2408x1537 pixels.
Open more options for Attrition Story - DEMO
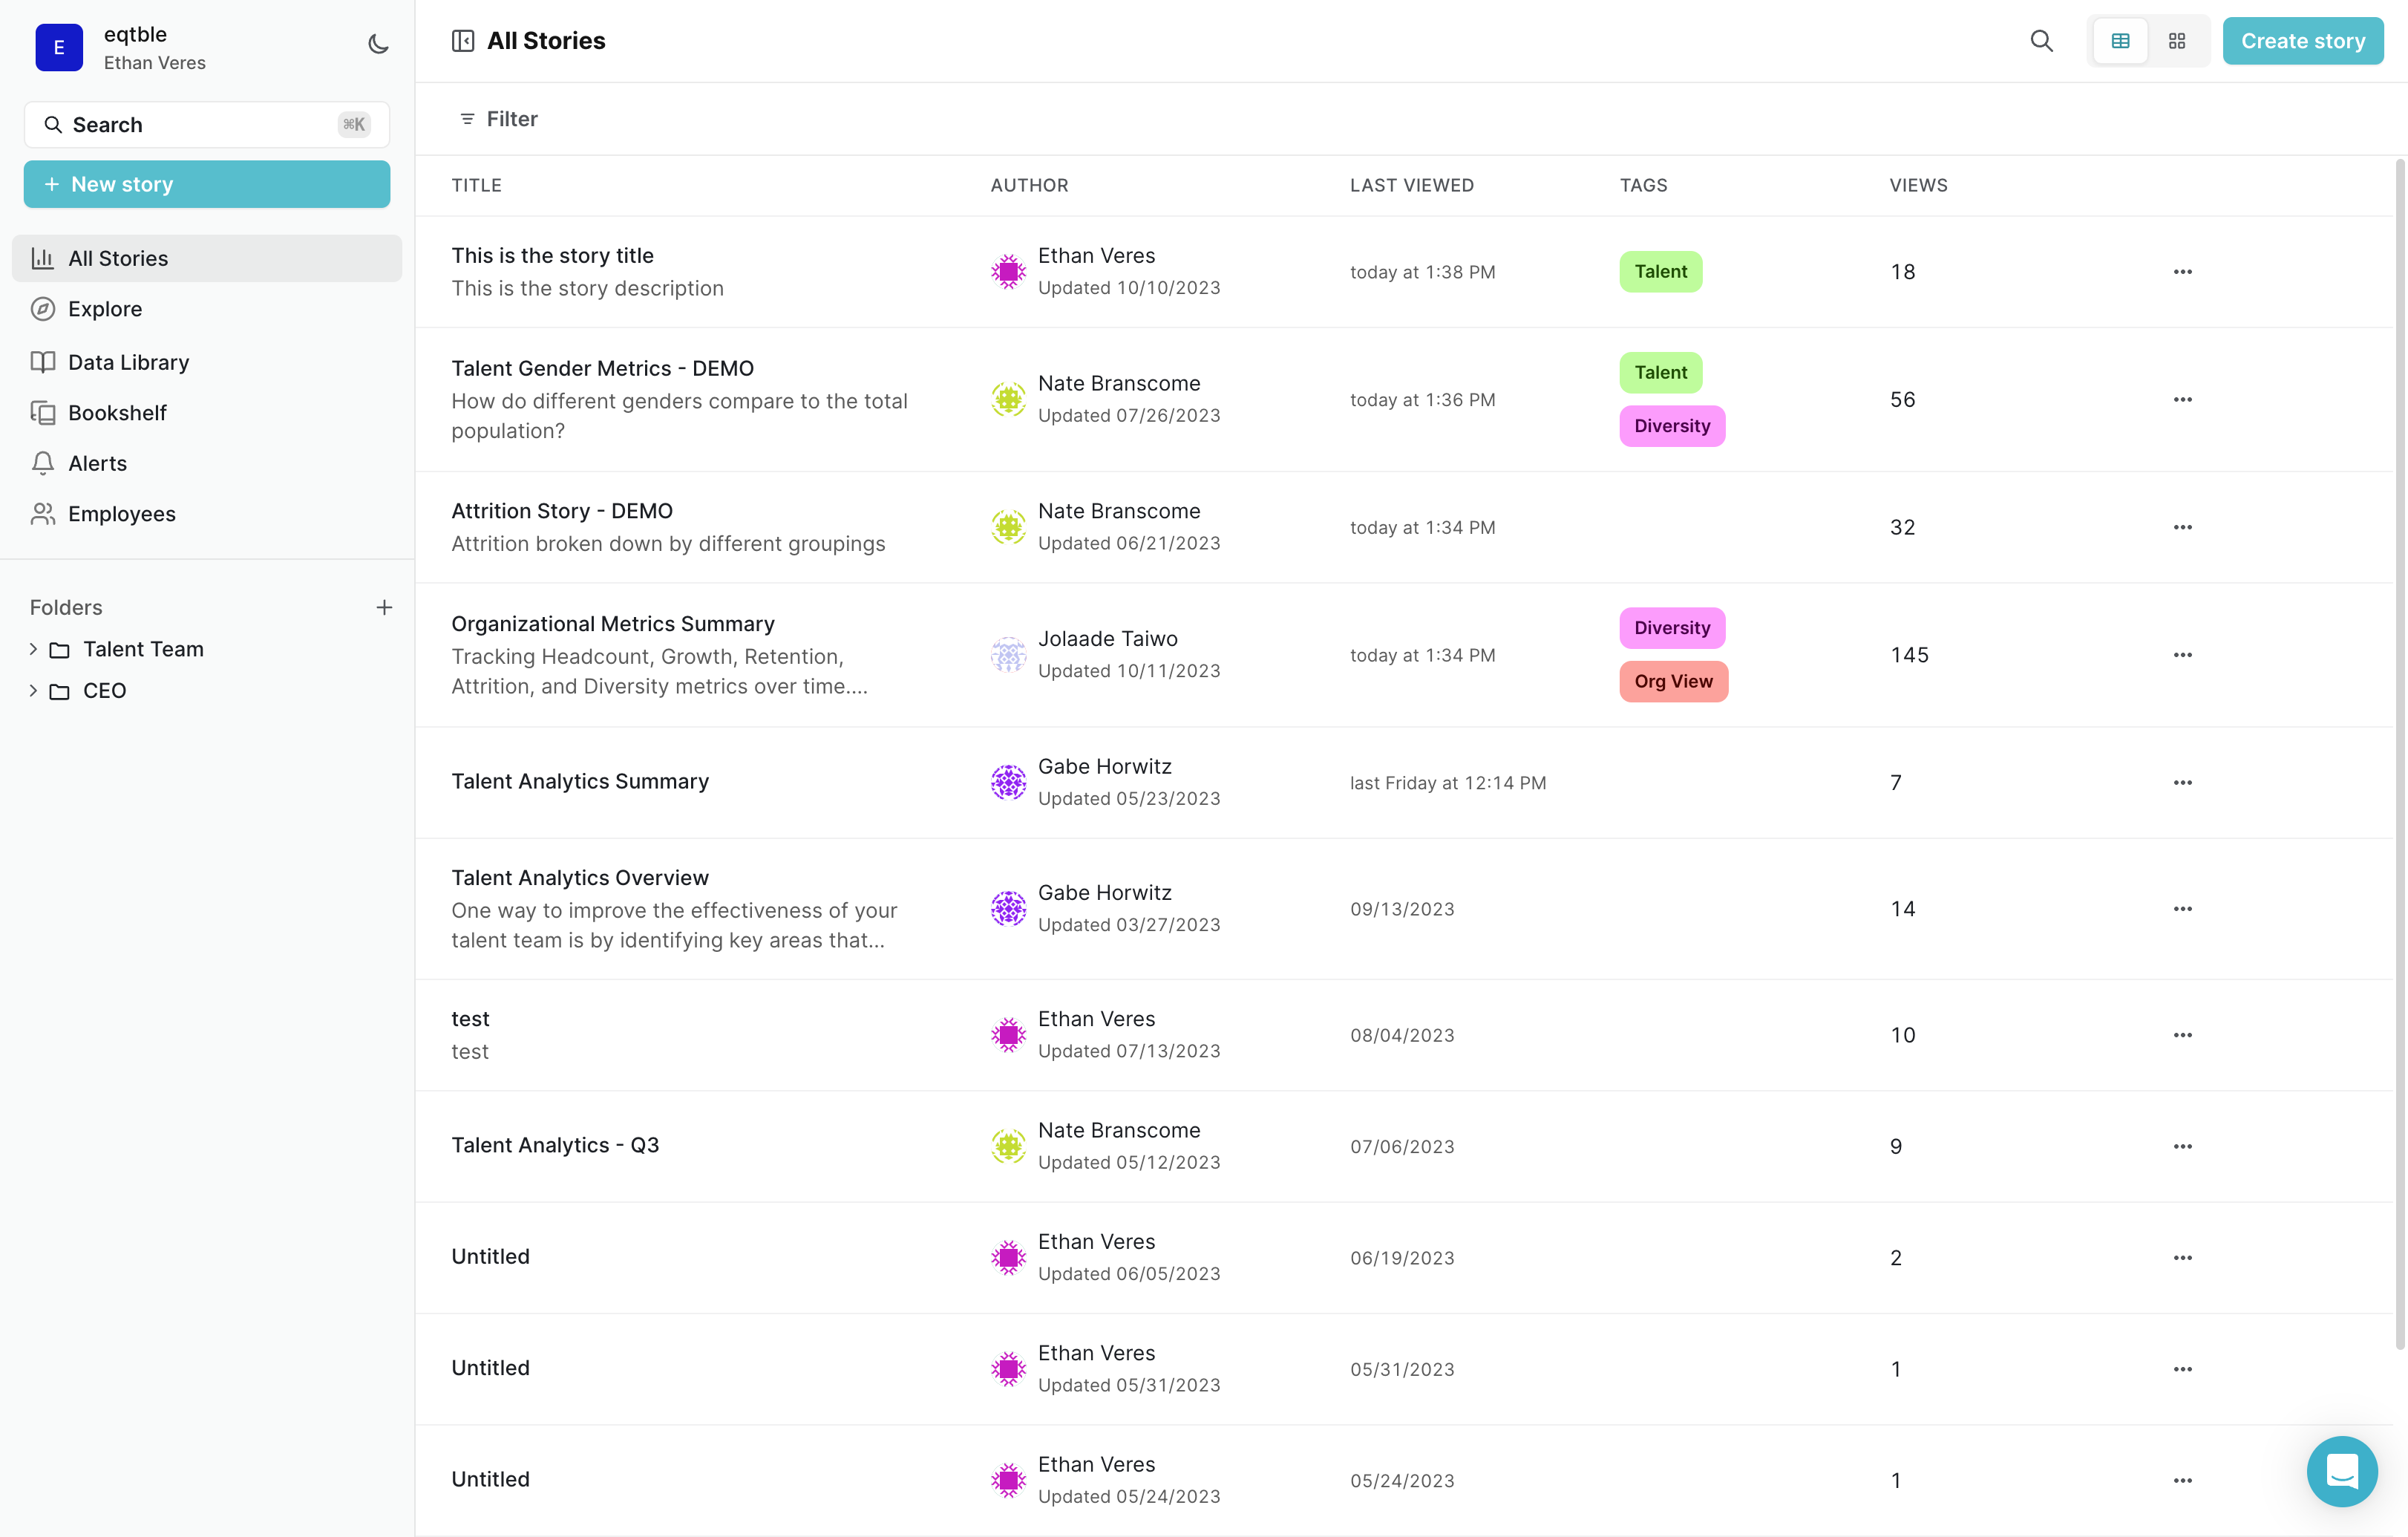(x=2183, y=527)
